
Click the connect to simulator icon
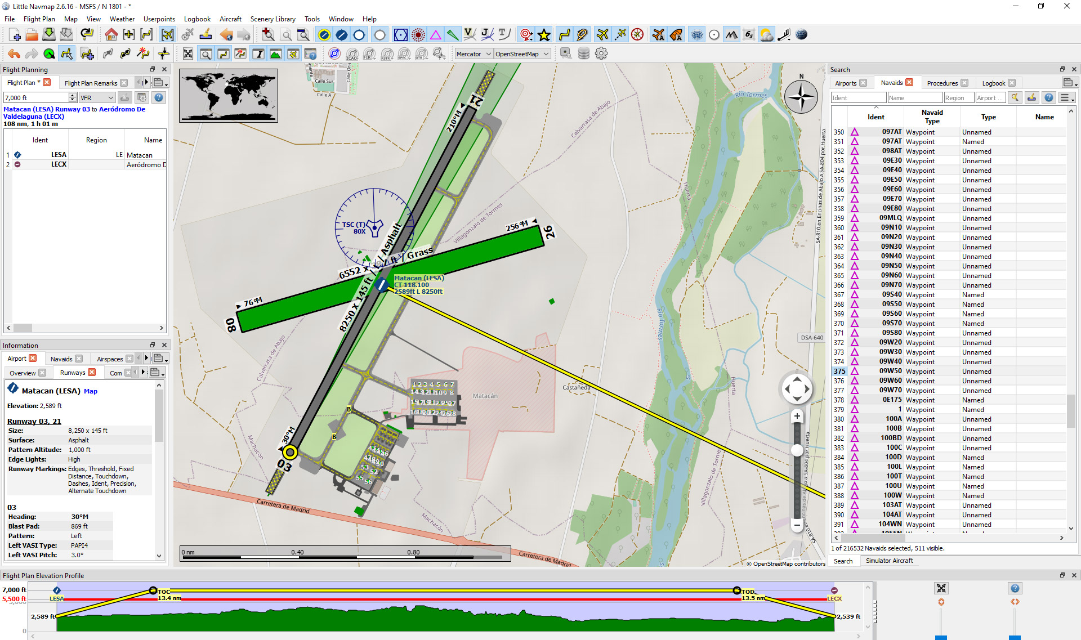coord(566,54)
